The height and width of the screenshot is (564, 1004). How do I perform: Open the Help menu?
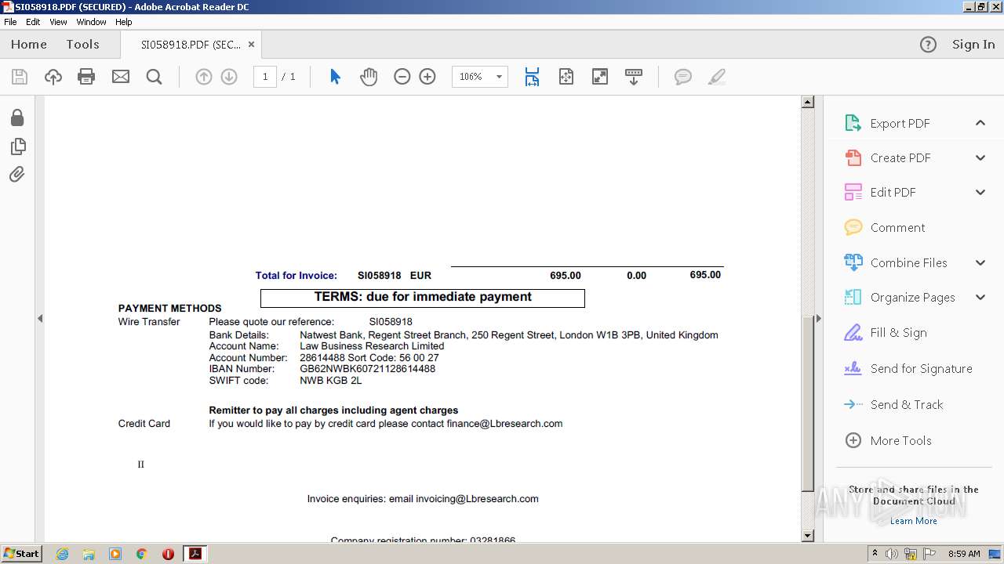coord(124,22)
